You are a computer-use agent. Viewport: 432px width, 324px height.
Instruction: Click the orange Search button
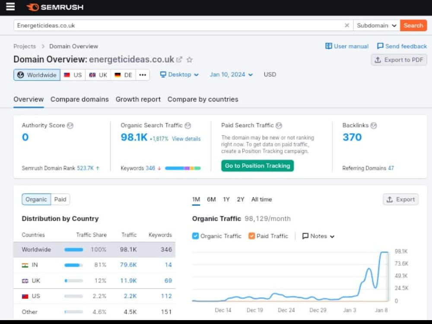pyautogui.click(x=413, y=25)
